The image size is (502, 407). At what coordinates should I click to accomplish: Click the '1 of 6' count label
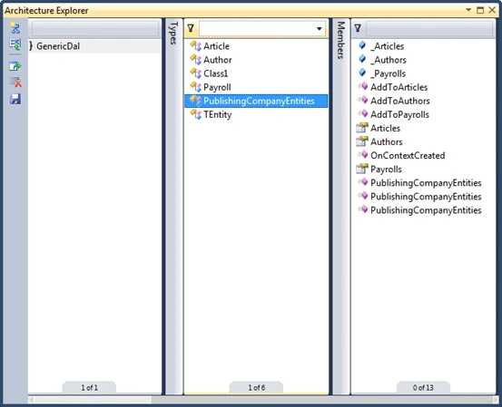[x=256, y=388]
